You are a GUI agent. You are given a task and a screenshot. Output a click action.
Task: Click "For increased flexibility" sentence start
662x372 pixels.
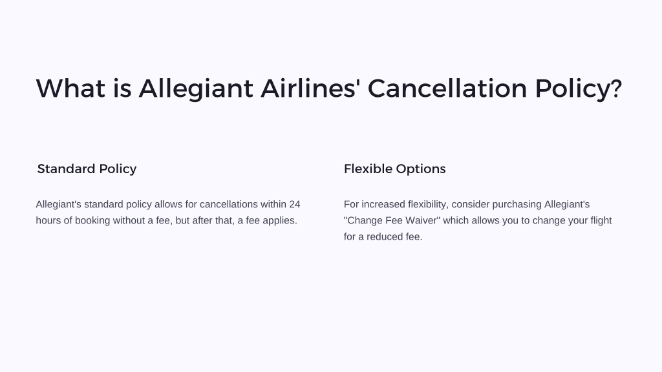pyautogui.click(x=396, y=204)
